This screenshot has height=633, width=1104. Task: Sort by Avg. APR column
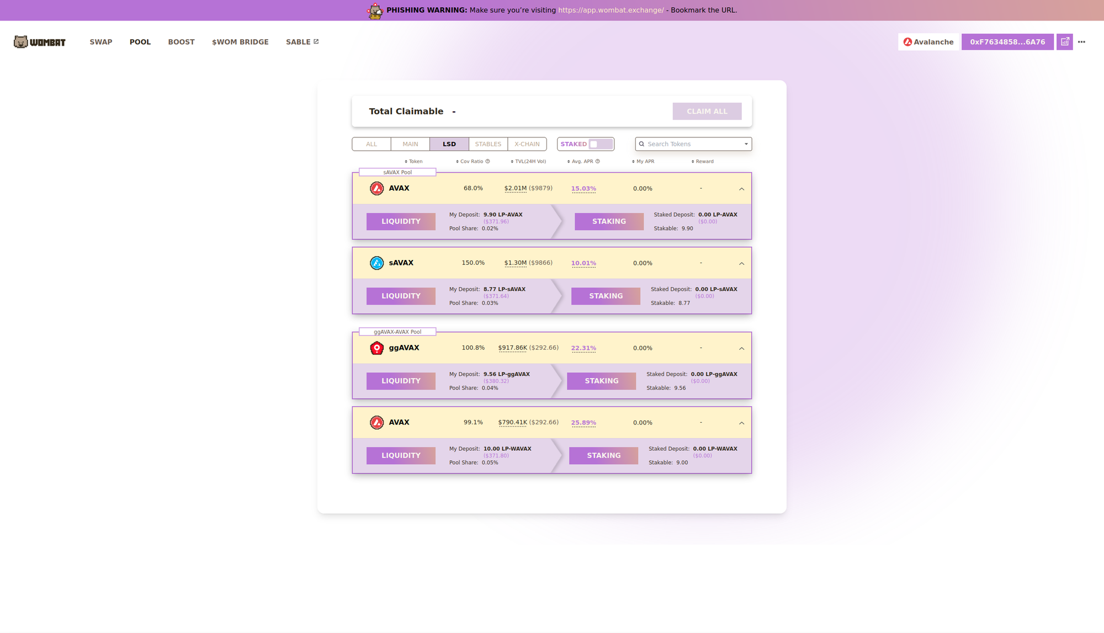[580, 162]
